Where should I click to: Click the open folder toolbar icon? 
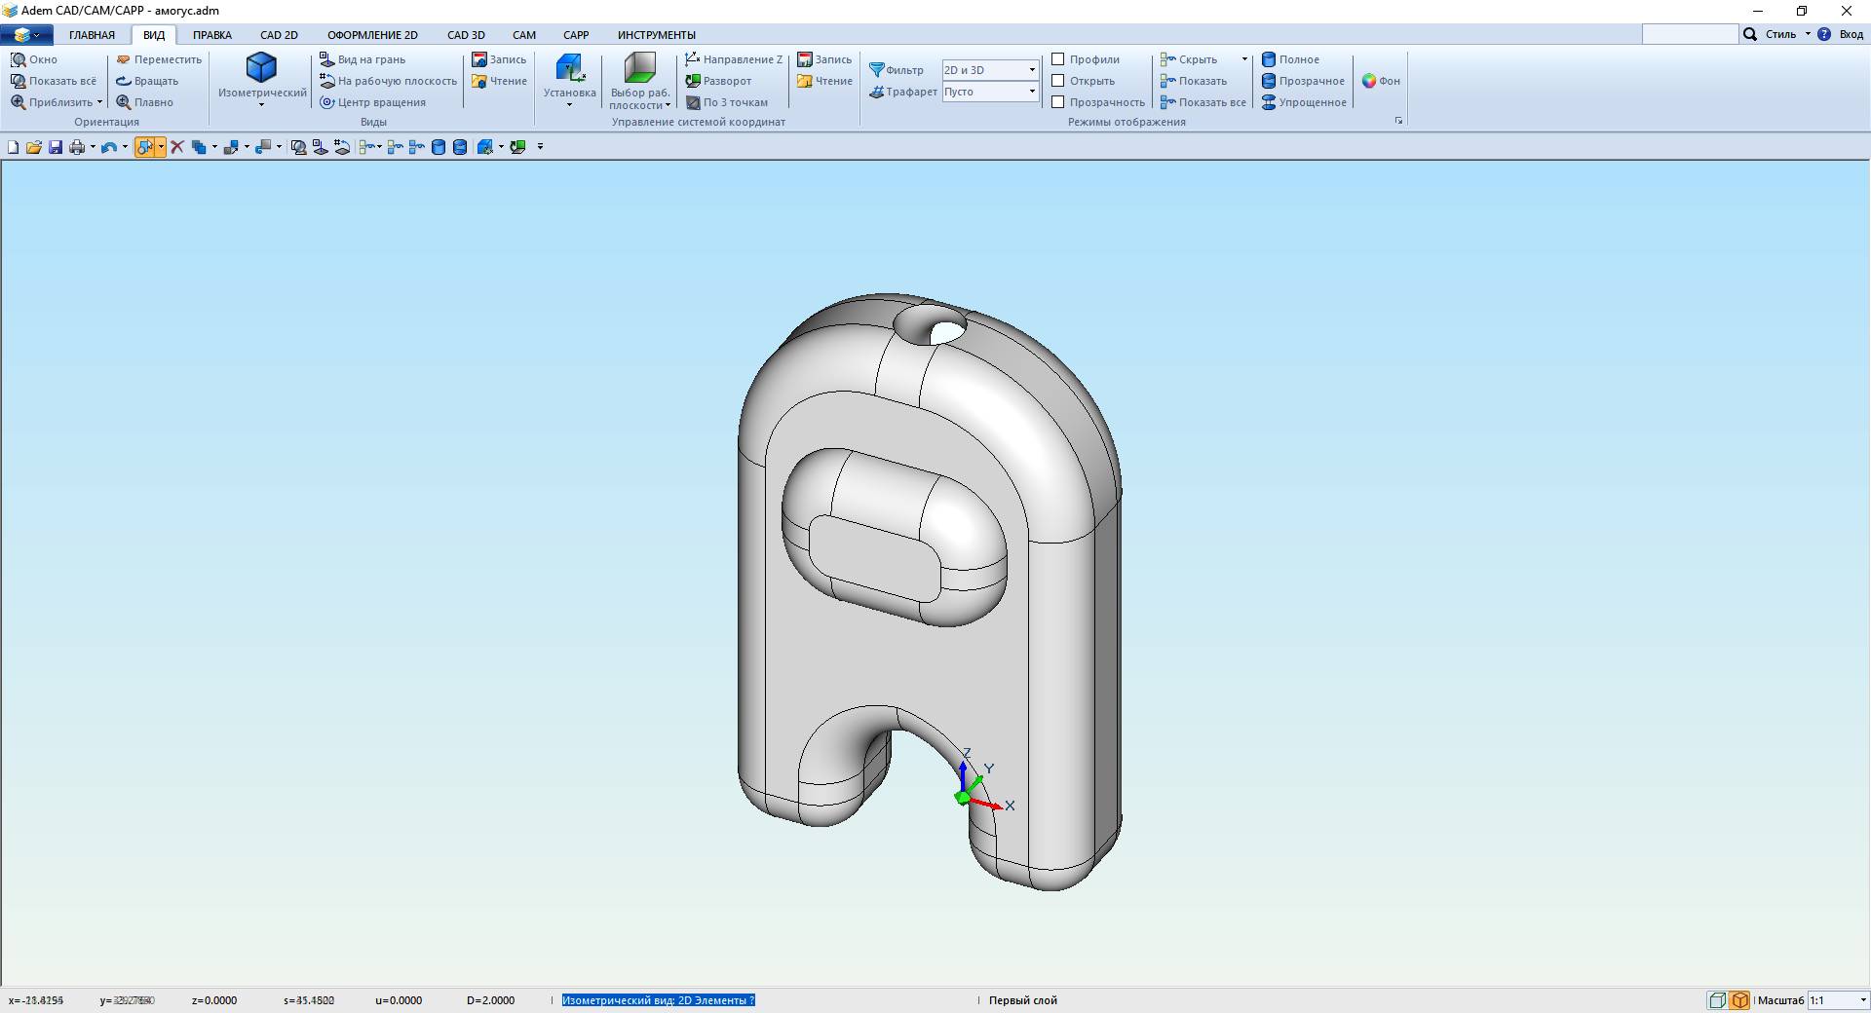tap(34, 147)
